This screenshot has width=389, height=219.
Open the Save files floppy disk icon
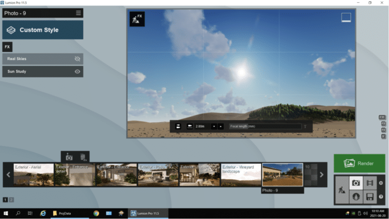pyautogui.click(x=369, y=197)
